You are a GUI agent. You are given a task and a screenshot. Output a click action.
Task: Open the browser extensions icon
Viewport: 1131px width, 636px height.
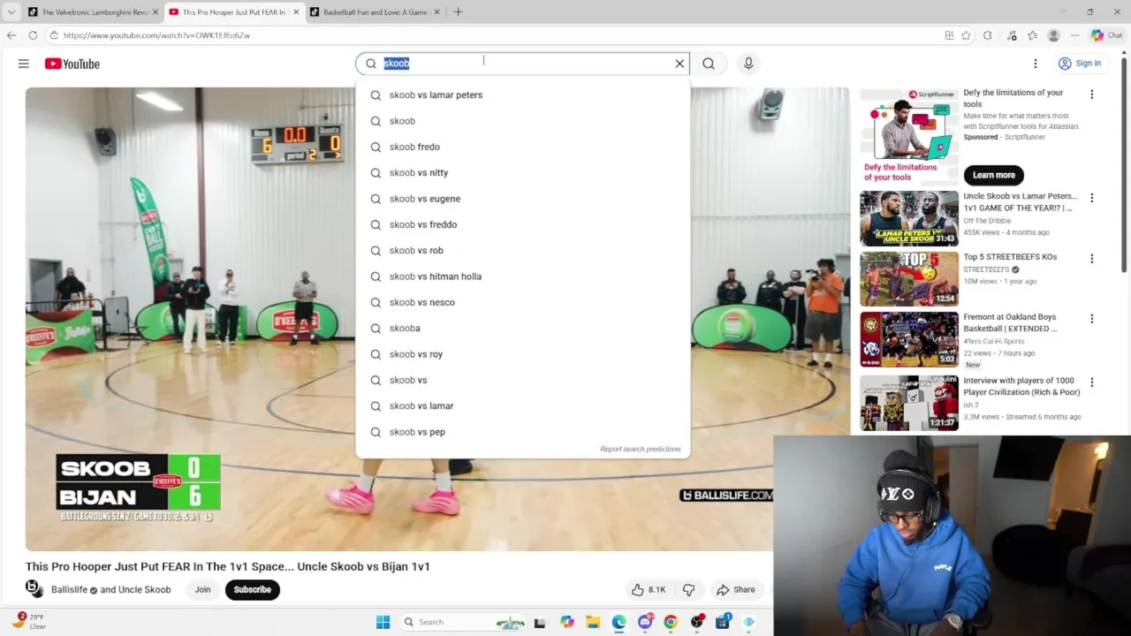point(988,35)
